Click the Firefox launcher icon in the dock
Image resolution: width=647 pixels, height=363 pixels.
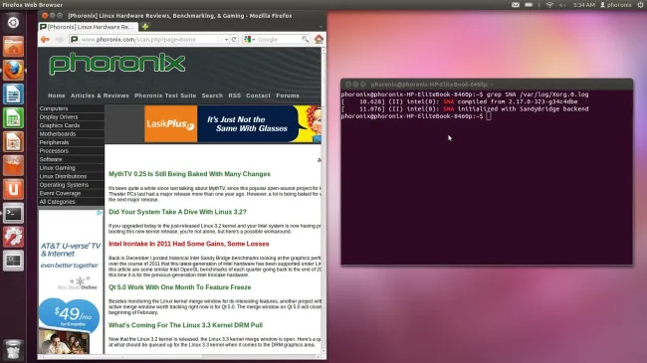[13, 71]
